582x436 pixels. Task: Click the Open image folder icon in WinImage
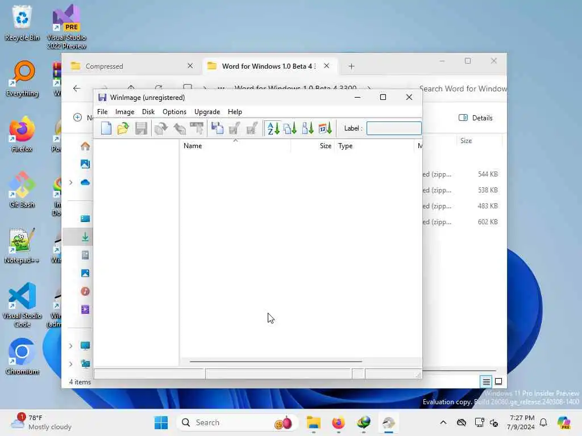tap(123, 128)
